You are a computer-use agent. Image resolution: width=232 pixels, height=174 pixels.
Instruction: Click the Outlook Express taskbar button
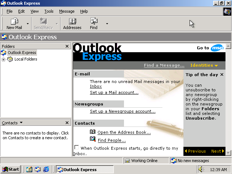(x=84, y=169)
